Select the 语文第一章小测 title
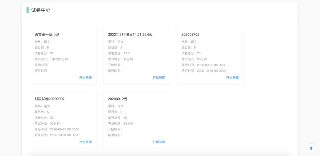The height and width of the screenshot is (156, 320). click(x=47, y=35)
